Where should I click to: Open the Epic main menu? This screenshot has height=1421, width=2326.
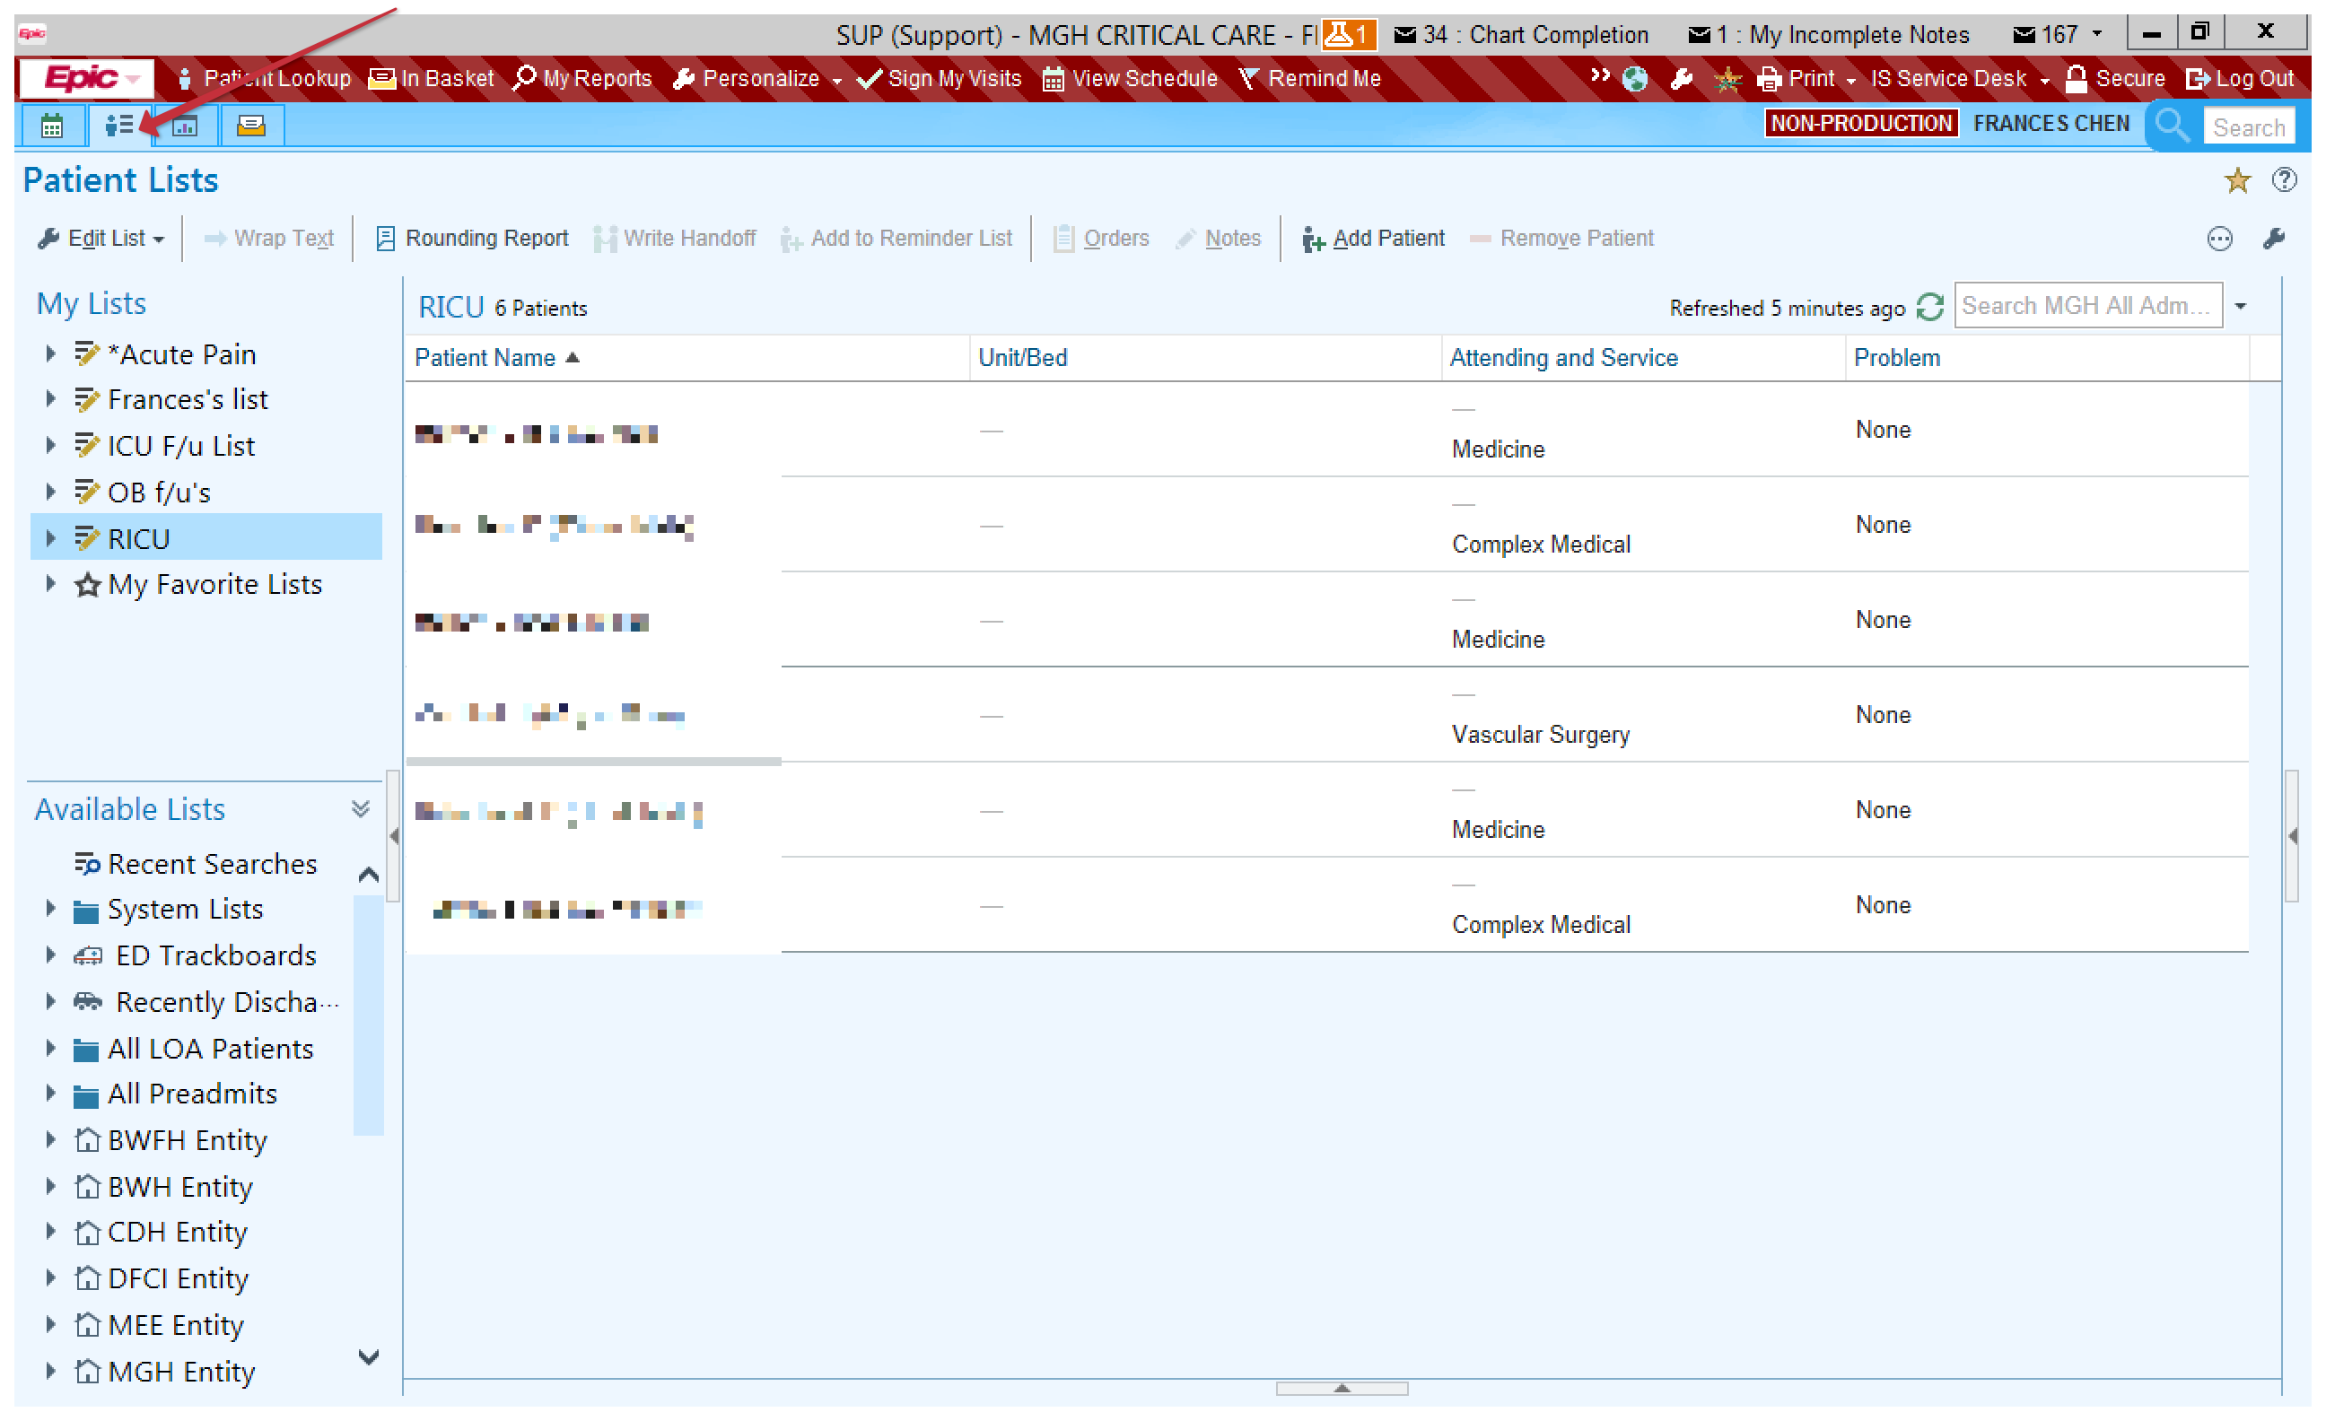pyautogui.click(x=86, y=78)
